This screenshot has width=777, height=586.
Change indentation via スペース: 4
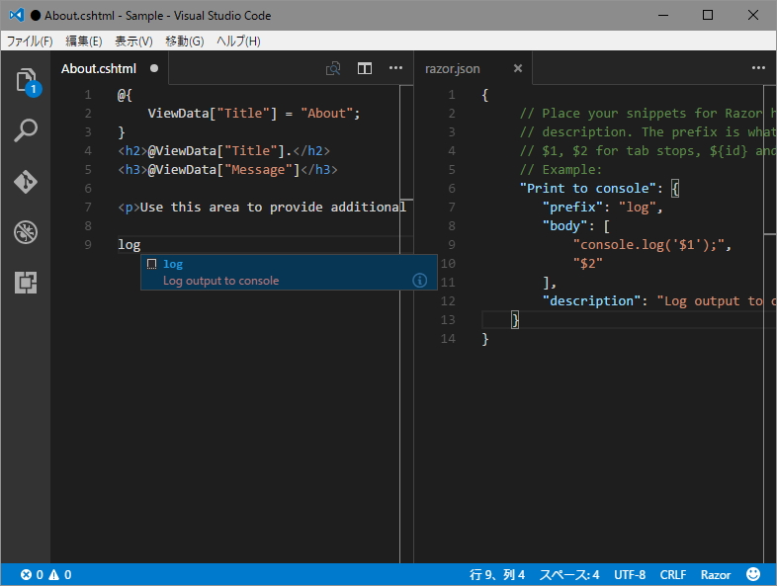569,574
